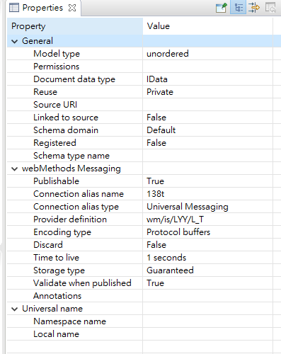This screenshot has height=354, width=281.
Task: Select Connection alias name property
Action: 79,194
